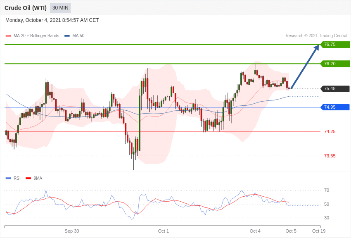Viewport: 351px width, 238px height.
Task: Click the blue forecast arrow head
Action: tap(316, 48)
